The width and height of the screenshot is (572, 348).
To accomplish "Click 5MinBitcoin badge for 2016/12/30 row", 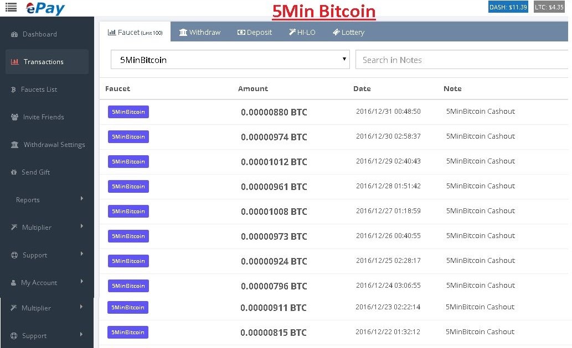I will pyautogui.click(x=128, y=136).
